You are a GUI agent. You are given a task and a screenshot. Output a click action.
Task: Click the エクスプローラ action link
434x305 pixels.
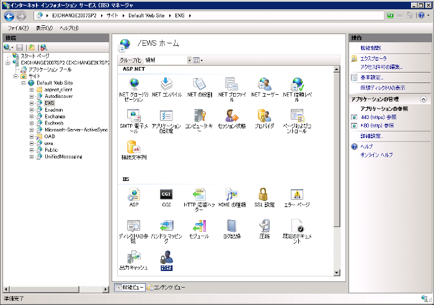click(373, 59)
